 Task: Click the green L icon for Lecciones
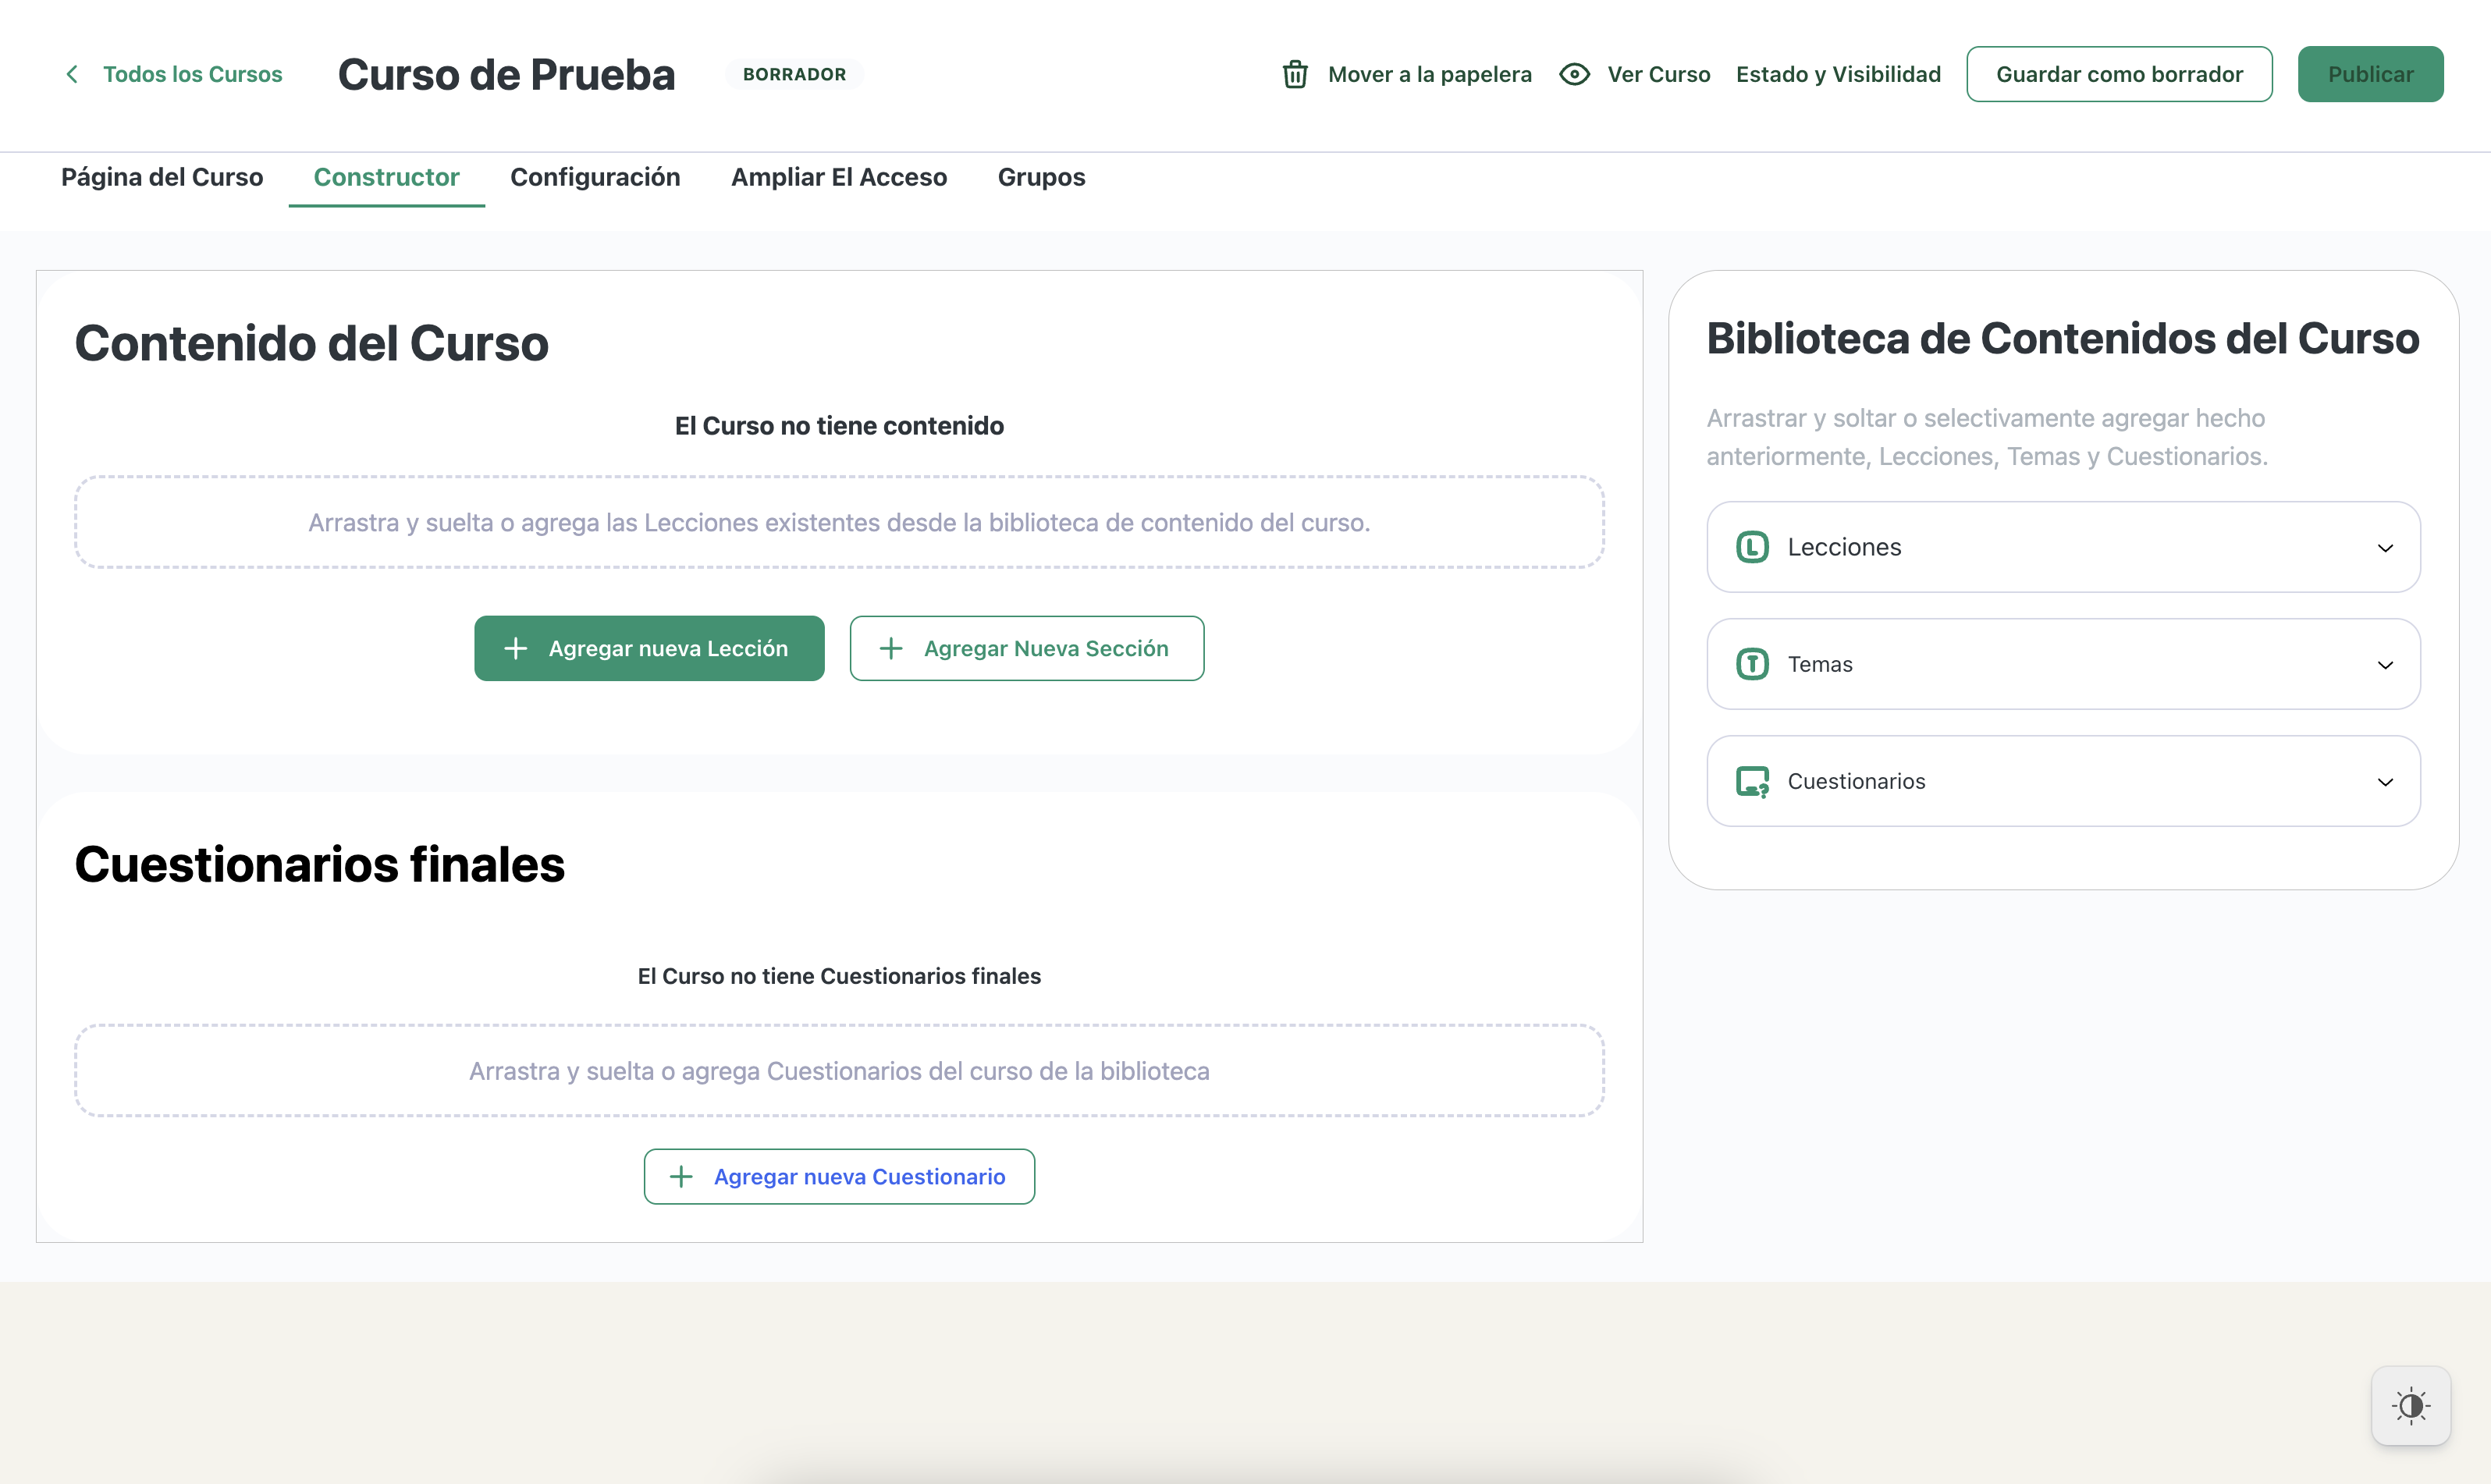(1752, 547)
